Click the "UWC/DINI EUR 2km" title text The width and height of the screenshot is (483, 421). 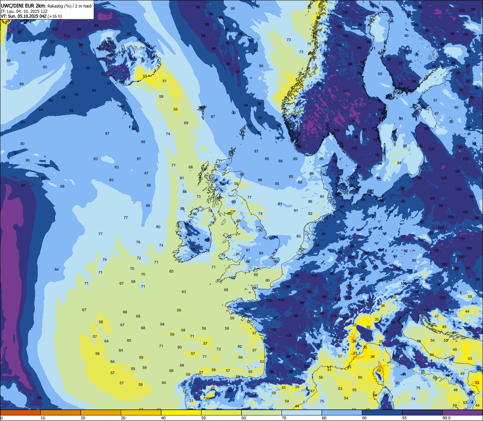23,6
